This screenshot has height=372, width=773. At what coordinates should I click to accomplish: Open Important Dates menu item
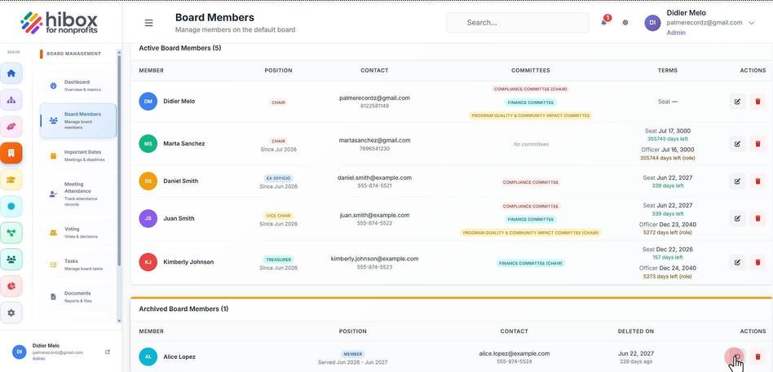click(78, 155)
